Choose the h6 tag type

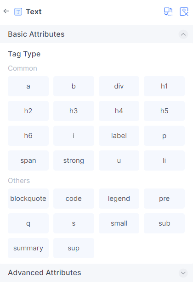28,136
